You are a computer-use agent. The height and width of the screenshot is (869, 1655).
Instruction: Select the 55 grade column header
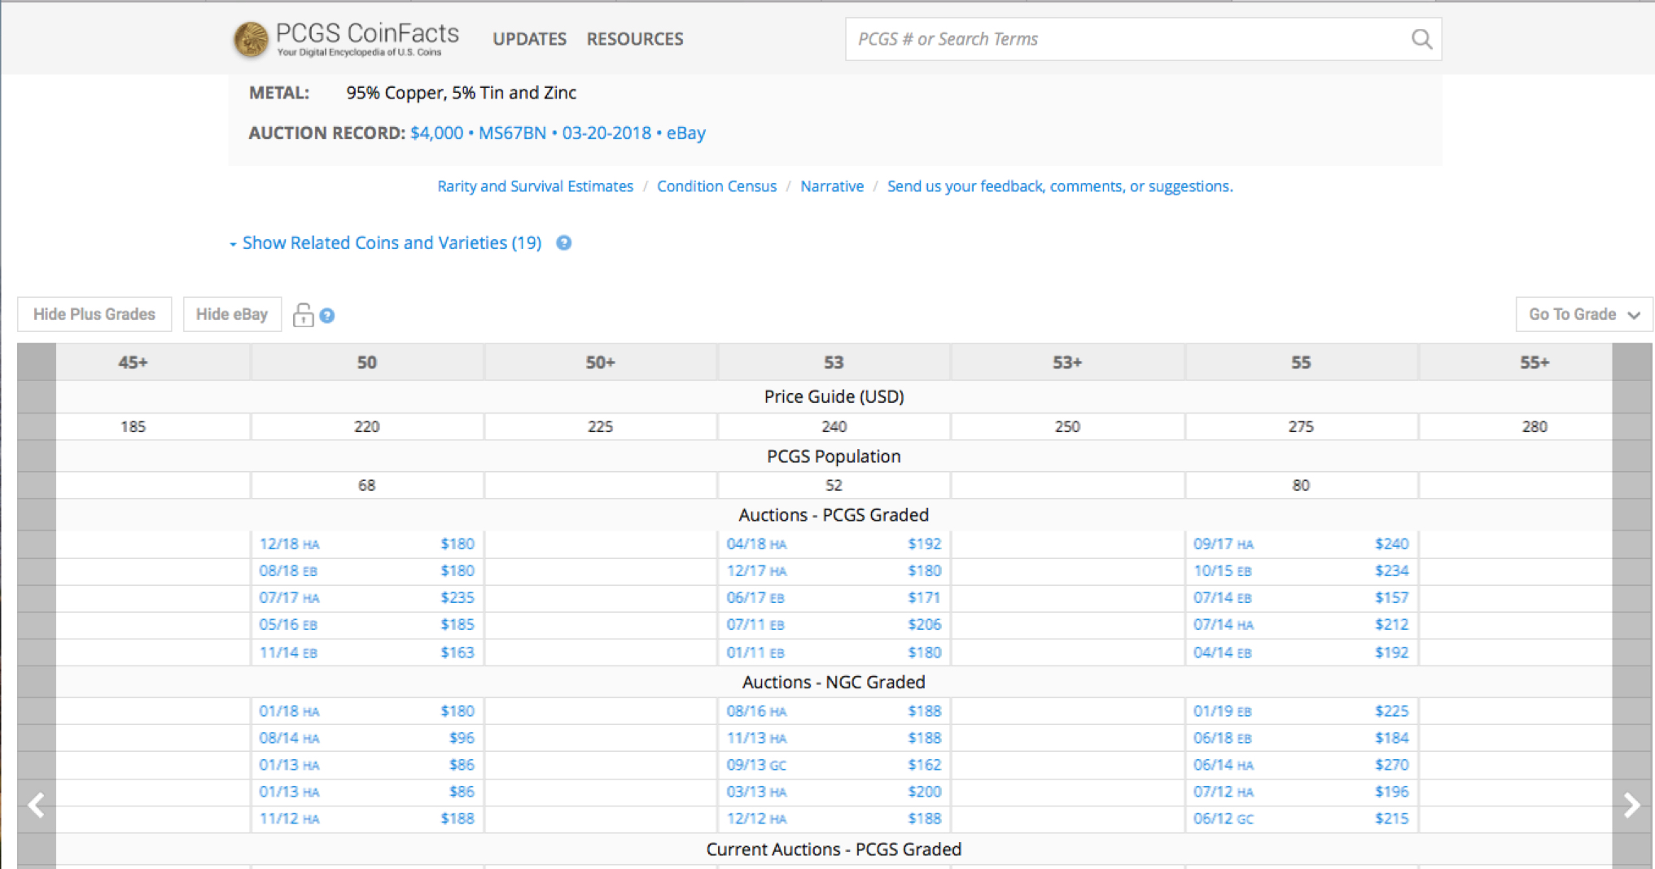[1301, 362]
